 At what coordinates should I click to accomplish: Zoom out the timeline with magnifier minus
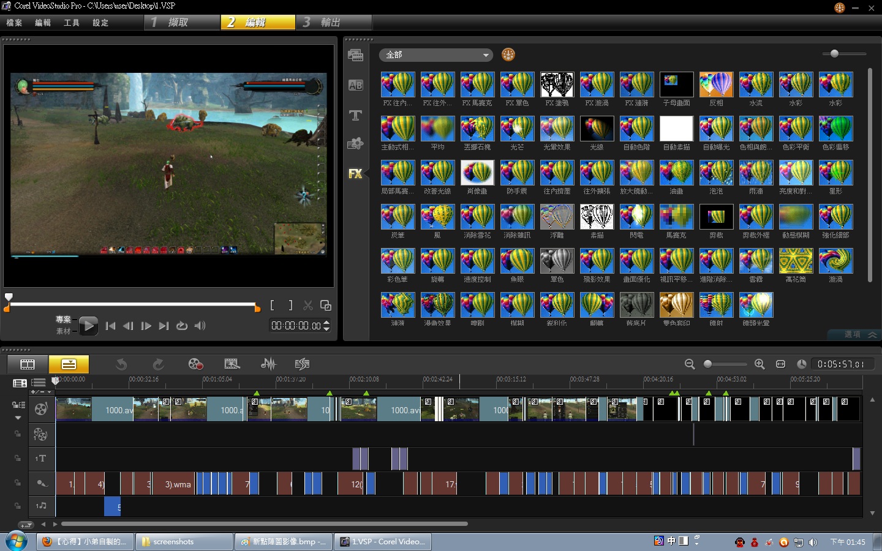(690, 364)
